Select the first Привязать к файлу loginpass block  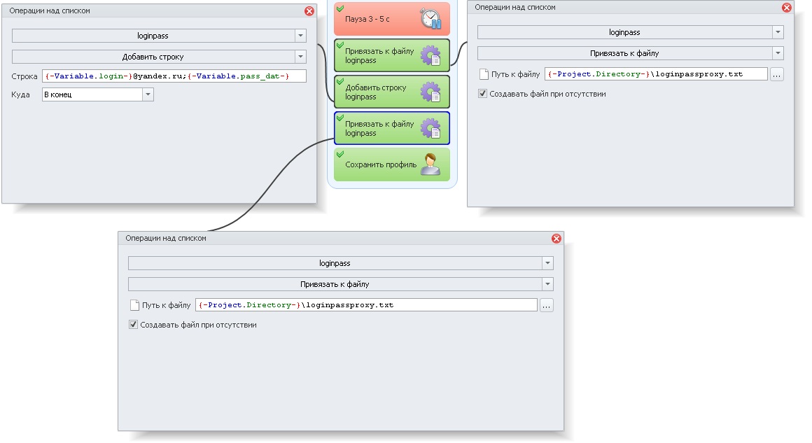tap(392, 55)
